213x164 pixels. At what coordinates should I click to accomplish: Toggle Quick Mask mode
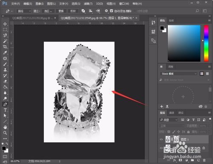[5, 157]
